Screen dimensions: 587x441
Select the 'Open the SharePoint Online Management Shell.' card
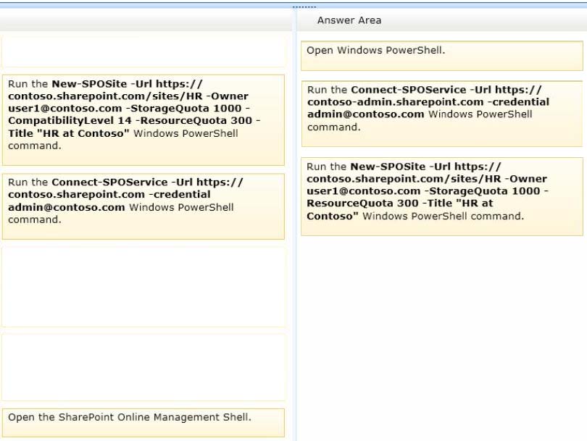click(x=143, y=423)
